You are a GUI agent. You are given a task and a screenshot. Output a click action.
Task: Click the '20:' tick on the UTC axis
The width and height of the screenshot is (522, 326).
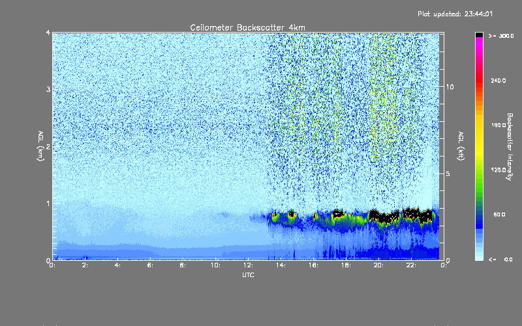[378, 265]
